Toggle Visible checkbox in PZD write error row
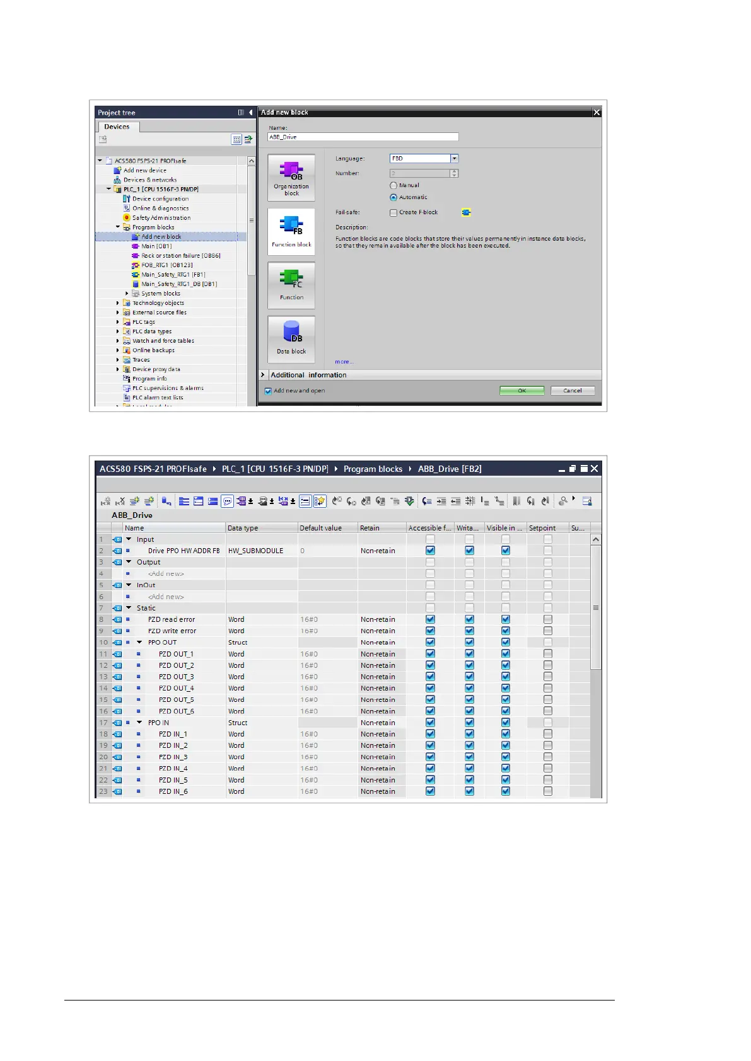 click(506, 631)
